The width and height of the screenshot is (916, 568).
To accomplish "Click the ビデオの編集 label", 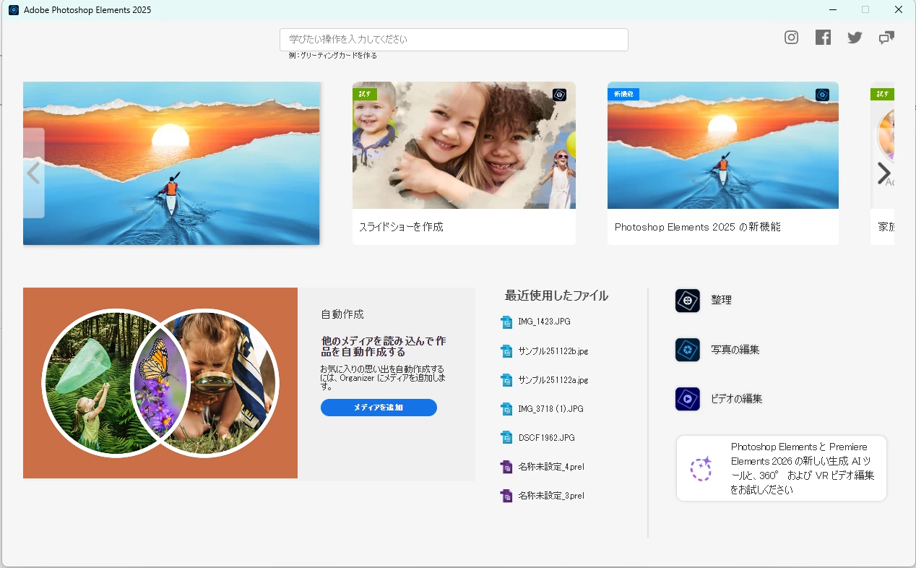I will coord(736,399).
